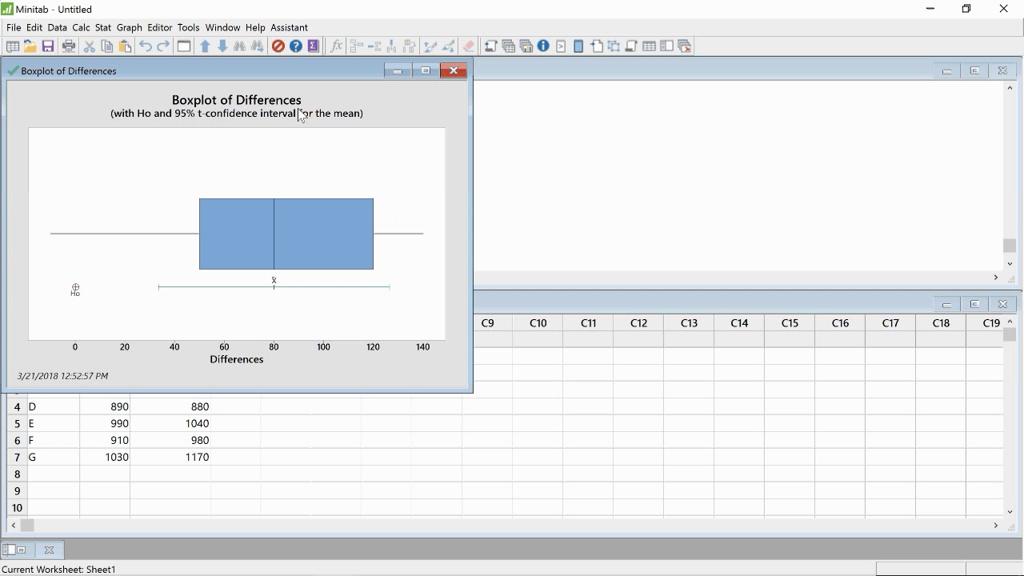Image resolution: width=1024 pixels, height=576 pixels.
Task: Open the Help menu
Action: [x=255, y=27]
